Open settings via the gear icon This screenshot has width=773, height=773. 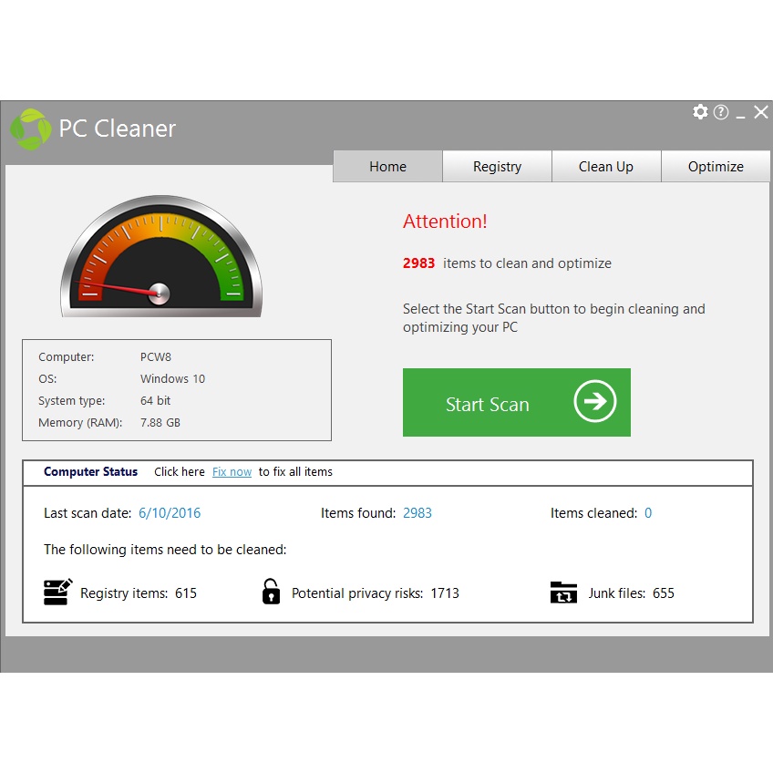coord(700,112)
